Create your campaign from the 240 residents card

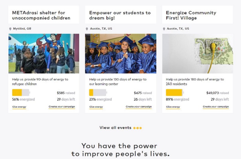216,107
